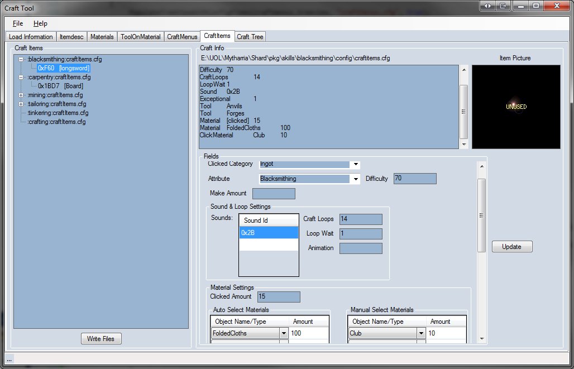This screenshot has height=369, width=574.
Task: Select the 0x1BD7 [Board] tree item
Action: [x=60, y=86]
